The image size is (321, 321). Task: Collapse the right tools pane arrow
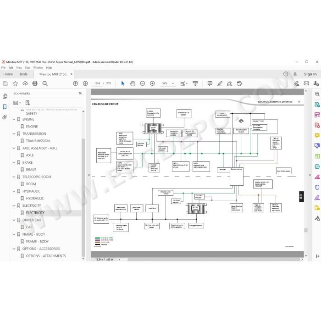pos(310,175)
